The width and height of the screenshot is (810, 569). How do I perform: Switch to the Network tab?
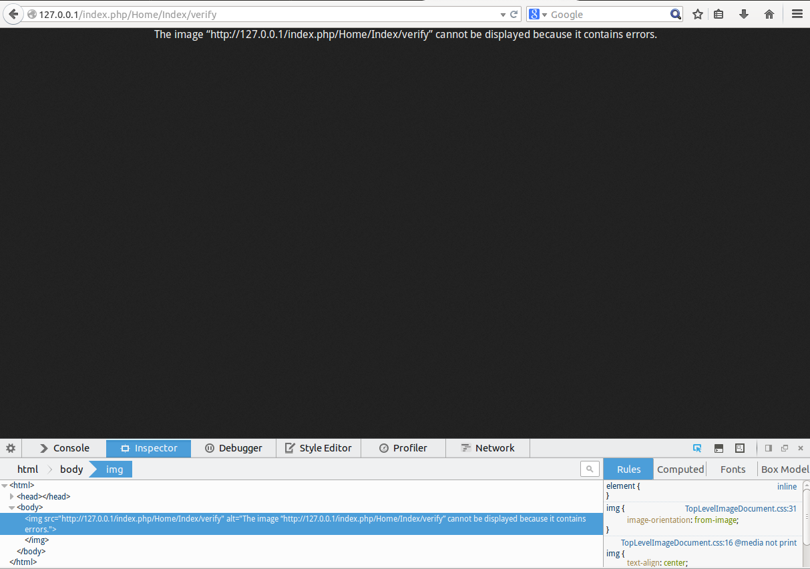[487, 448]
